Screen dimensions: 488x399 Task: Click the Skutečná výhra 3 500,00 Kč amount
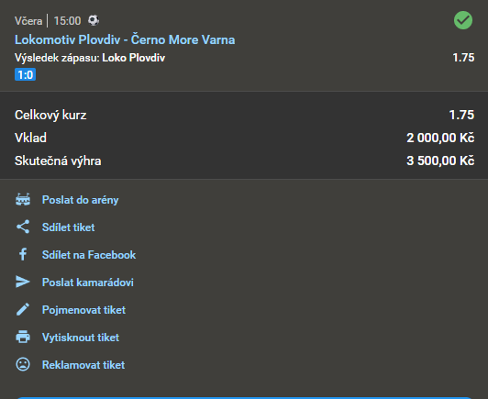click(440, 161)
